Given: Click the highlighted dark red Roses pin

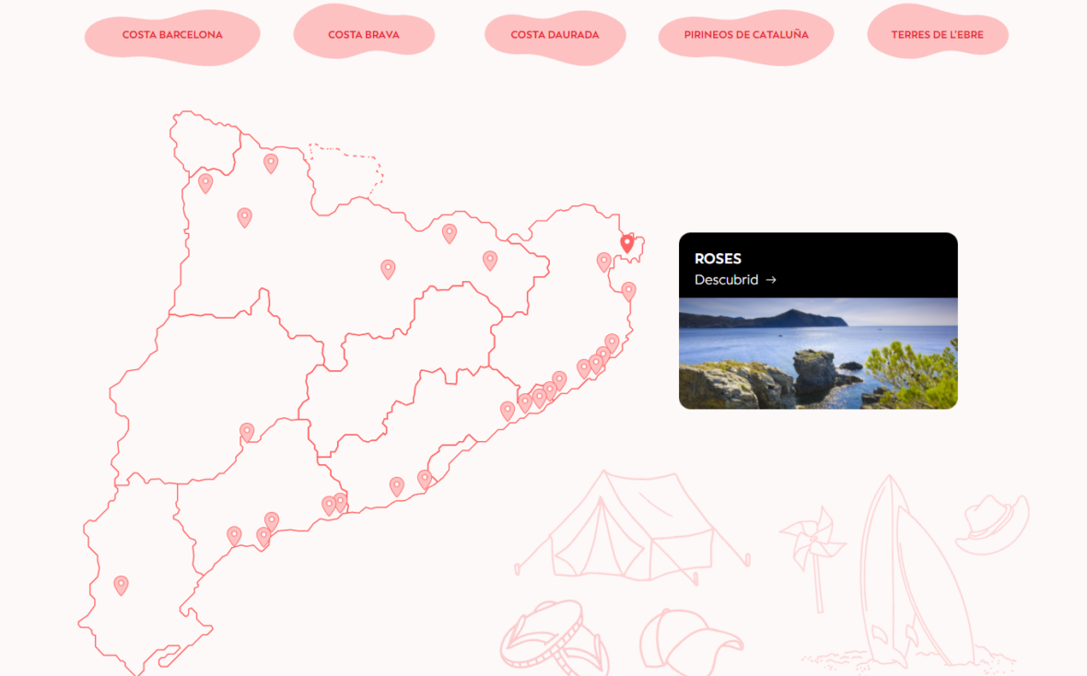Looking at the screenshot, I should (626, 242).
